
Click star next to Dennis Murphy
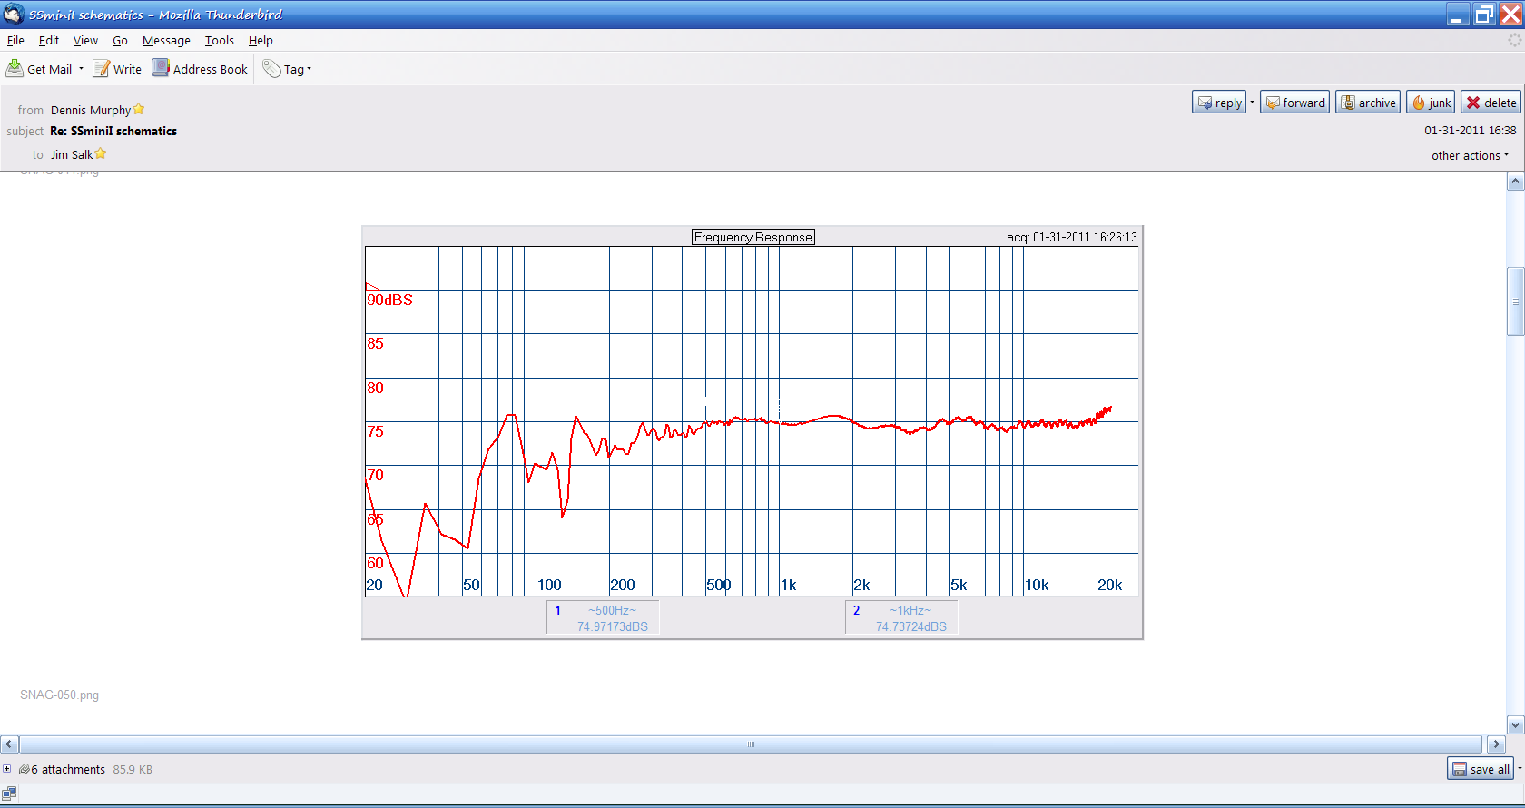tap(139, 109)
